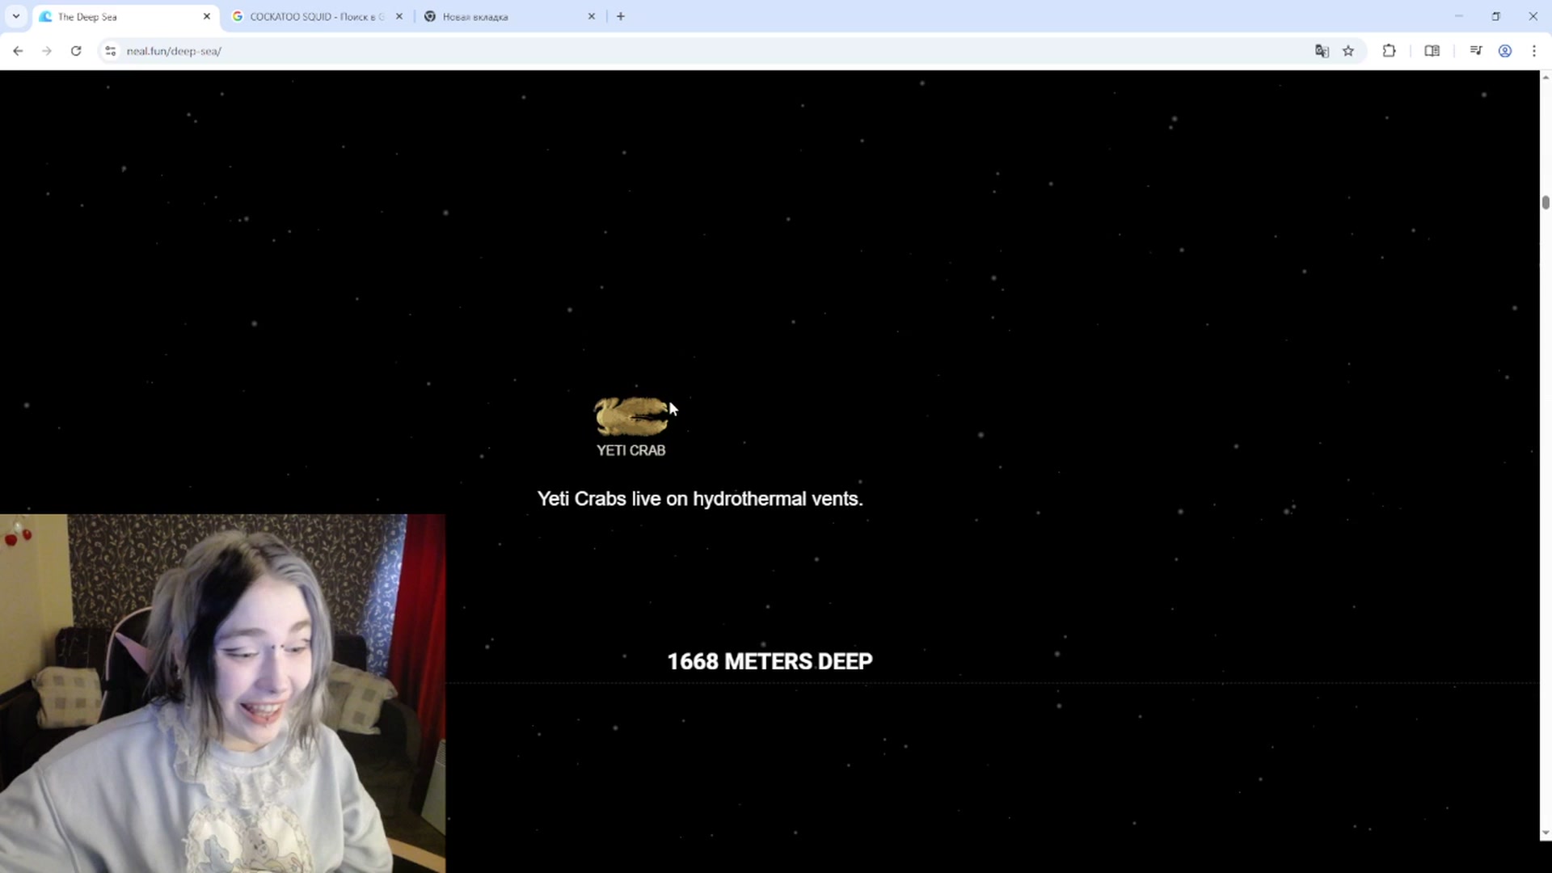This screenshot has width=1552, height=873.
Task: Switch to the Новая вкладка tab
Action: coord(509,16)
